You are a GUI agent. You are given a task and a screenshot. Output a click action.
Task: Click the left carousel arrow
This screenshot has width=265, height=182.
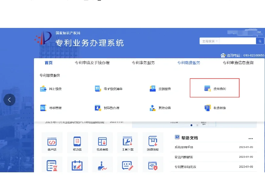point(9,100)
